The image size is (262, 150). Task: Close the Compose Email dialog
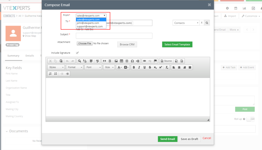[x=209, y=5]
